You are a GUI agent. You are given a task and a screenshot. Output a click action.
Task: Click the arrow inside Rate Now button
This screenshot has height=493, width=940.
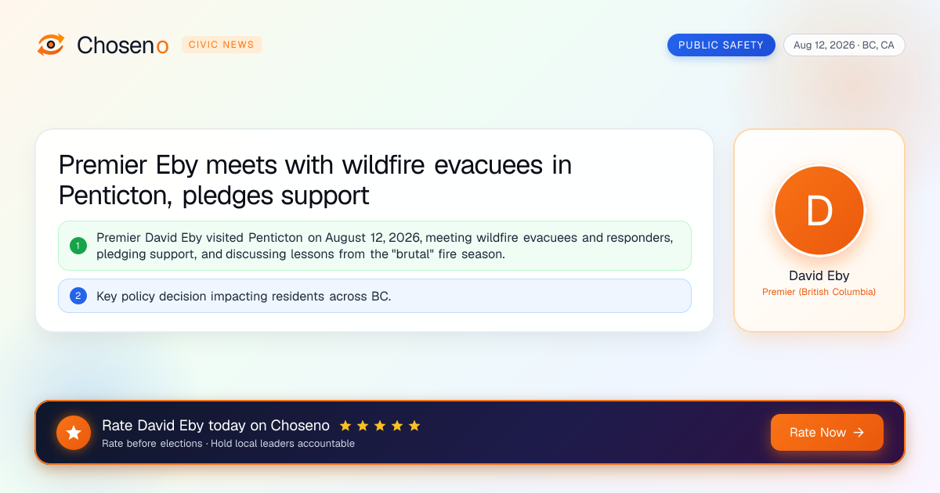coord(859,432)
